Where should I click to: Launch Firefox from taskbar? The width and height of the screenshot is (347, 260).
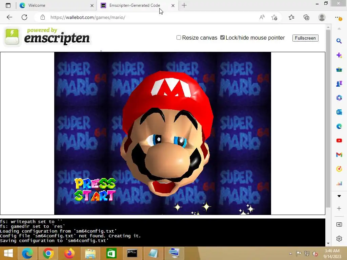click(x=69, y=253)
